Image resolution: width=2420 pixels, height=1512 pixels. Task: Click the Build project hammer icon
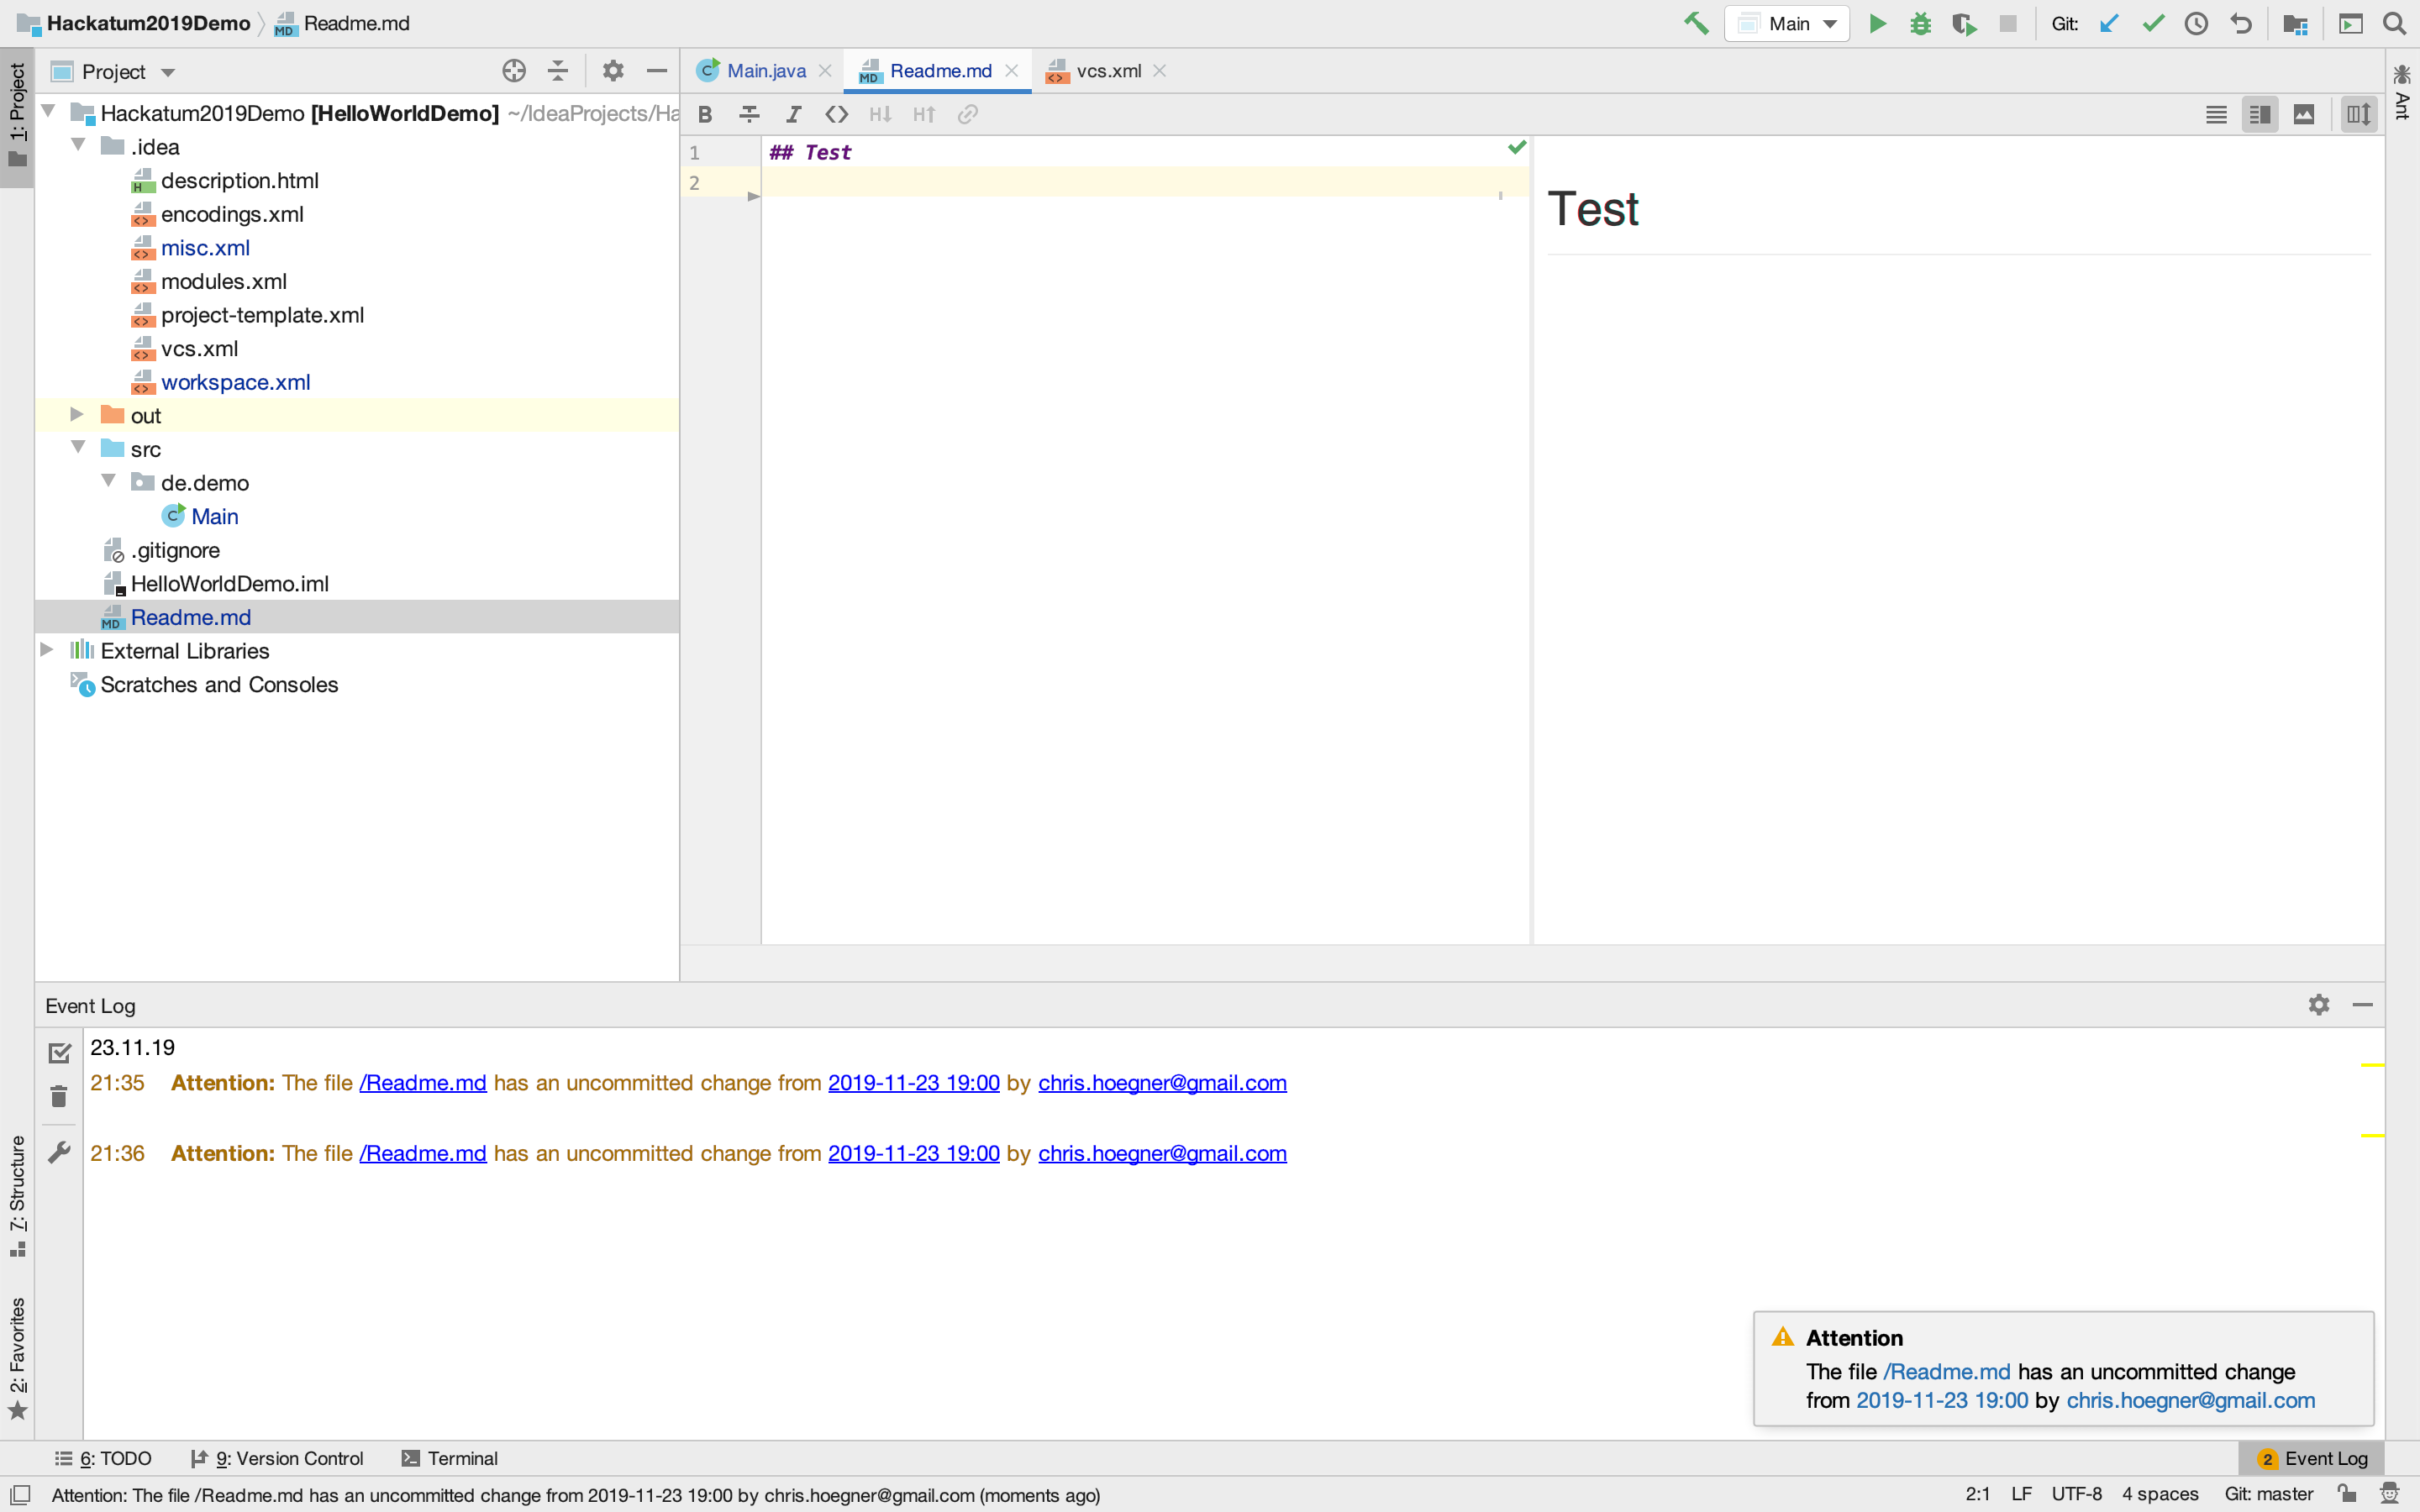1696,23
